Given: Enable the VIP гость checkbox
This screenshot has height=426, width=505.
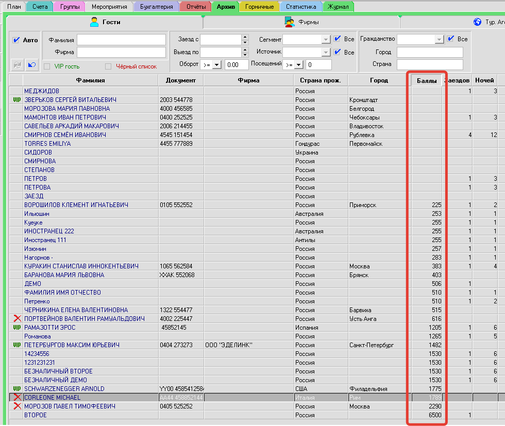Looking at the screenshot, I should click(47, 66).
